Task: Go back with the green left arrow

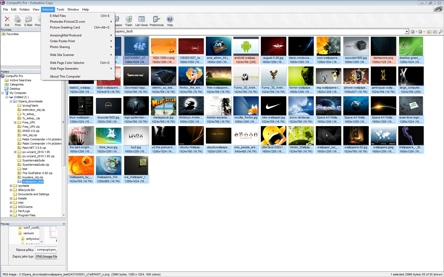Action: pyautogui.click(x=413, y=32)
